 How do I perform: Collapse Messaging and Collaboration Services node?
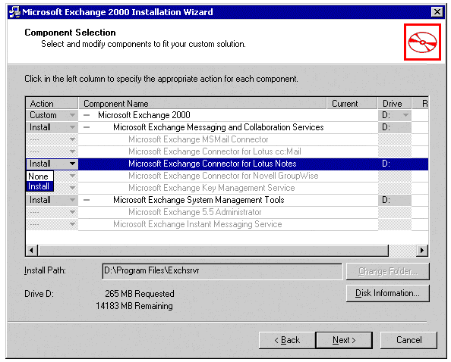coord(87,127)
